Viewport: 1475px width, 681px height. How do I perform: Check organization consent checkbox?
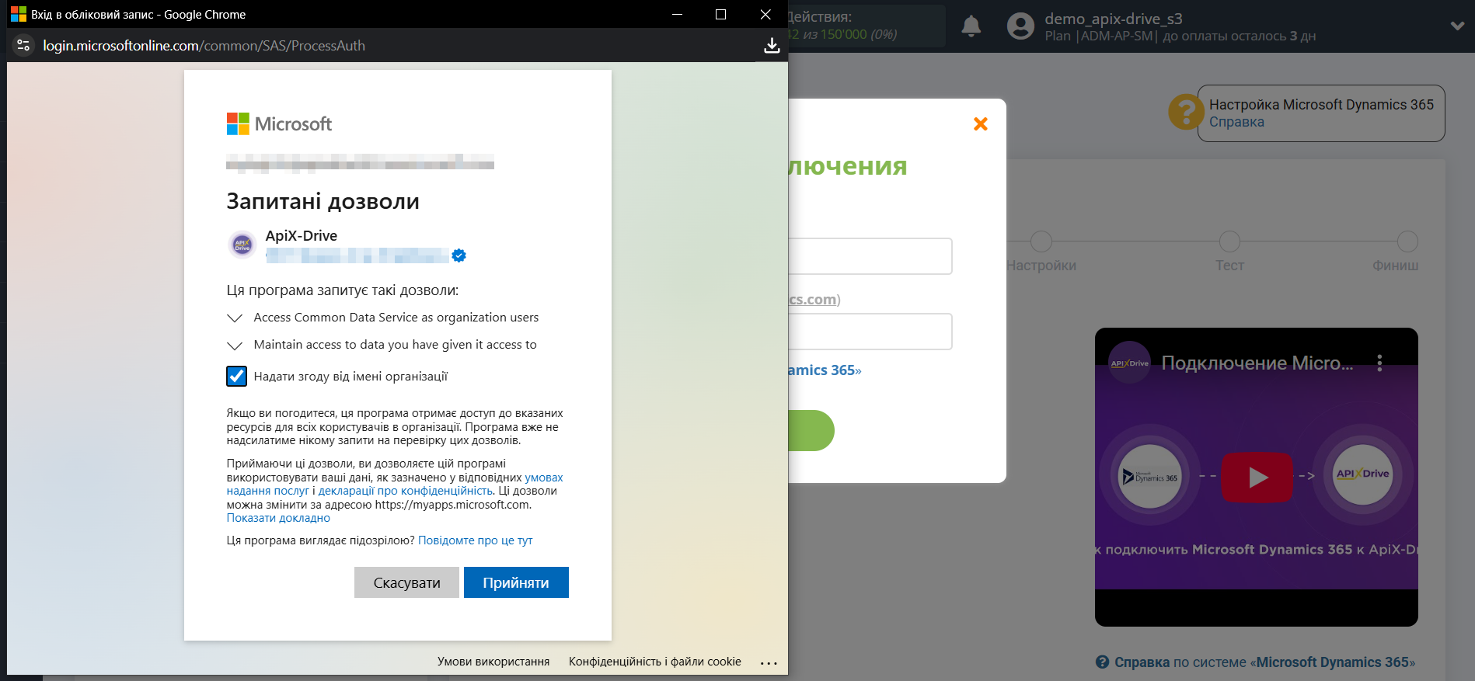pos(237,377)
